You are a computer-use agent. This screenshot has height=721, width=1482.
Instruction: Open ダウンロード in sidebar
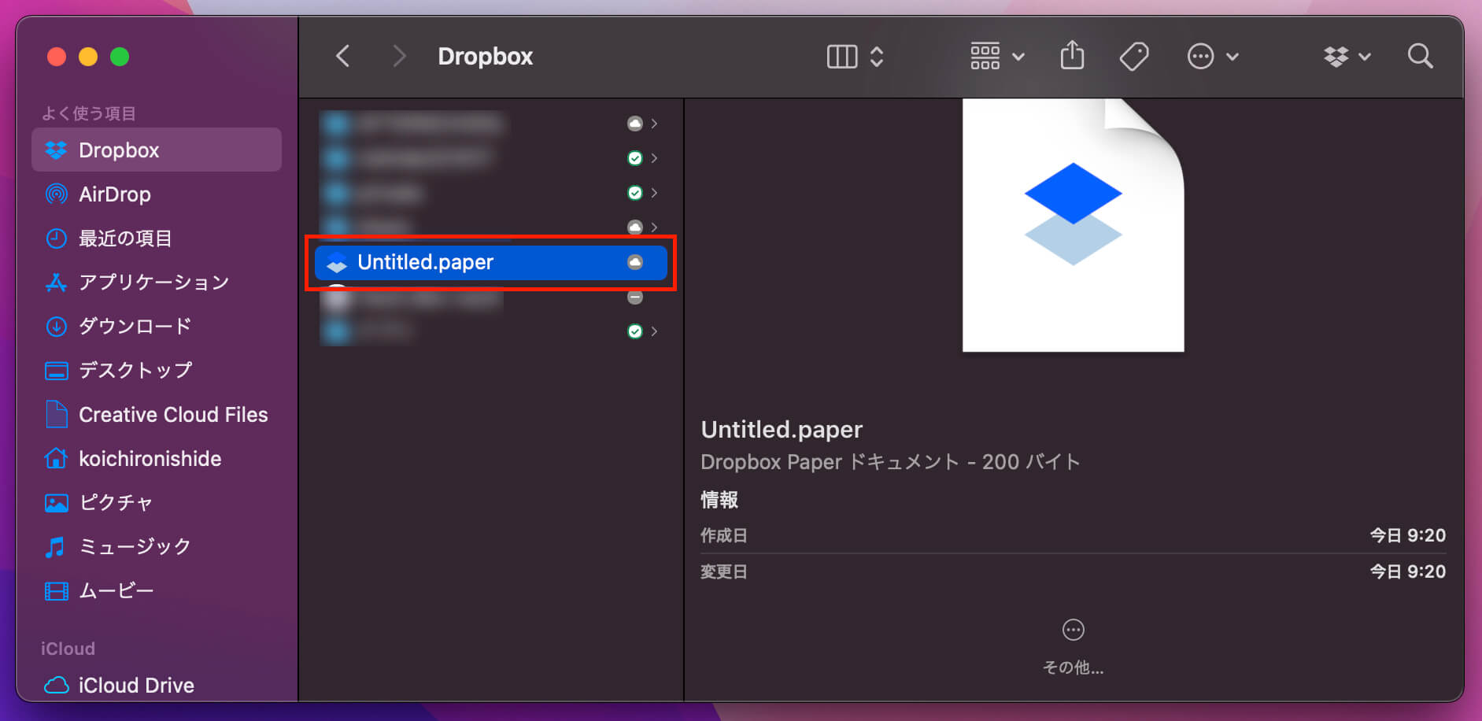(157, 326)
